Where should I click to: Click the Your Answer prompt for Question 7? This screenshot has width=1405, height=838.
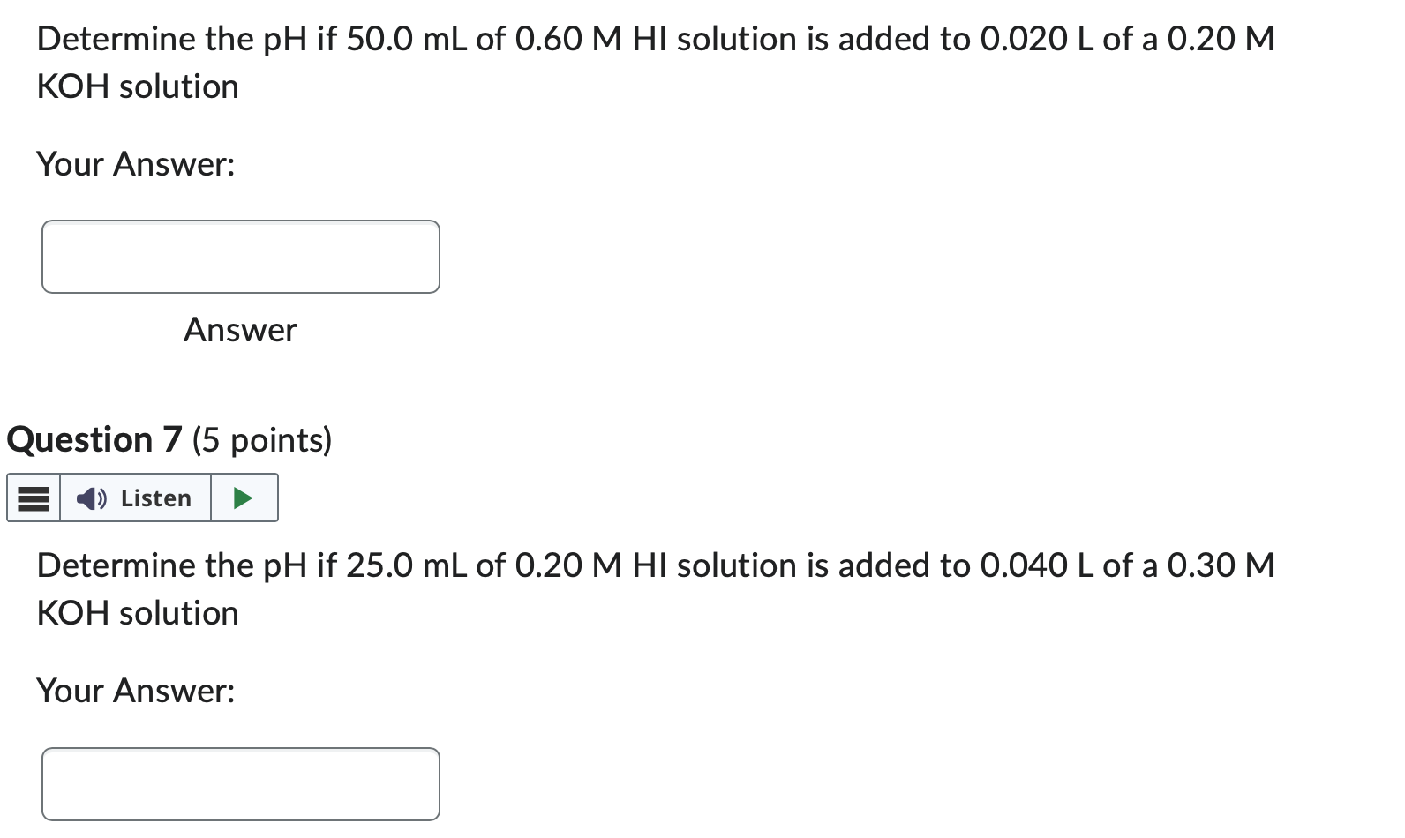pos(136,690)
